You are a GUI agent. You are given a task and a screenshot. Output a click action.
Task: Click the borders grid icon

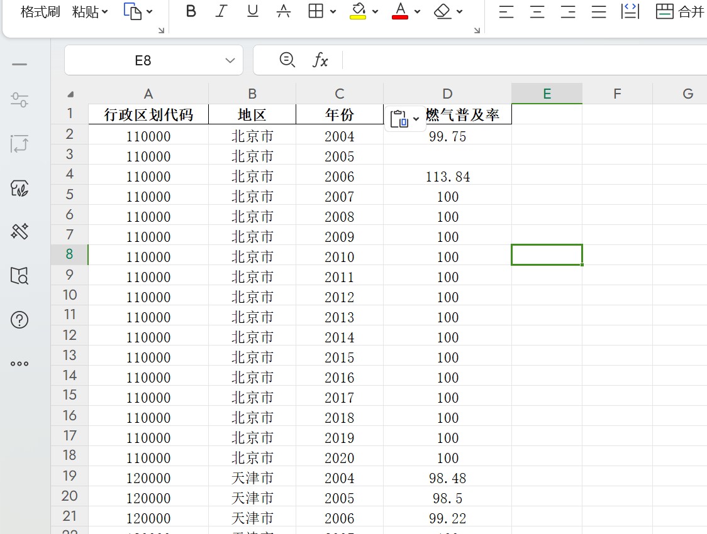pos(316,11)
